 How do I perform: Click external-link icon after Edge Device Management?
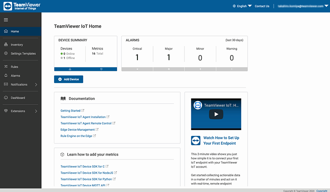pyautogui.click(x=97, y=129)
